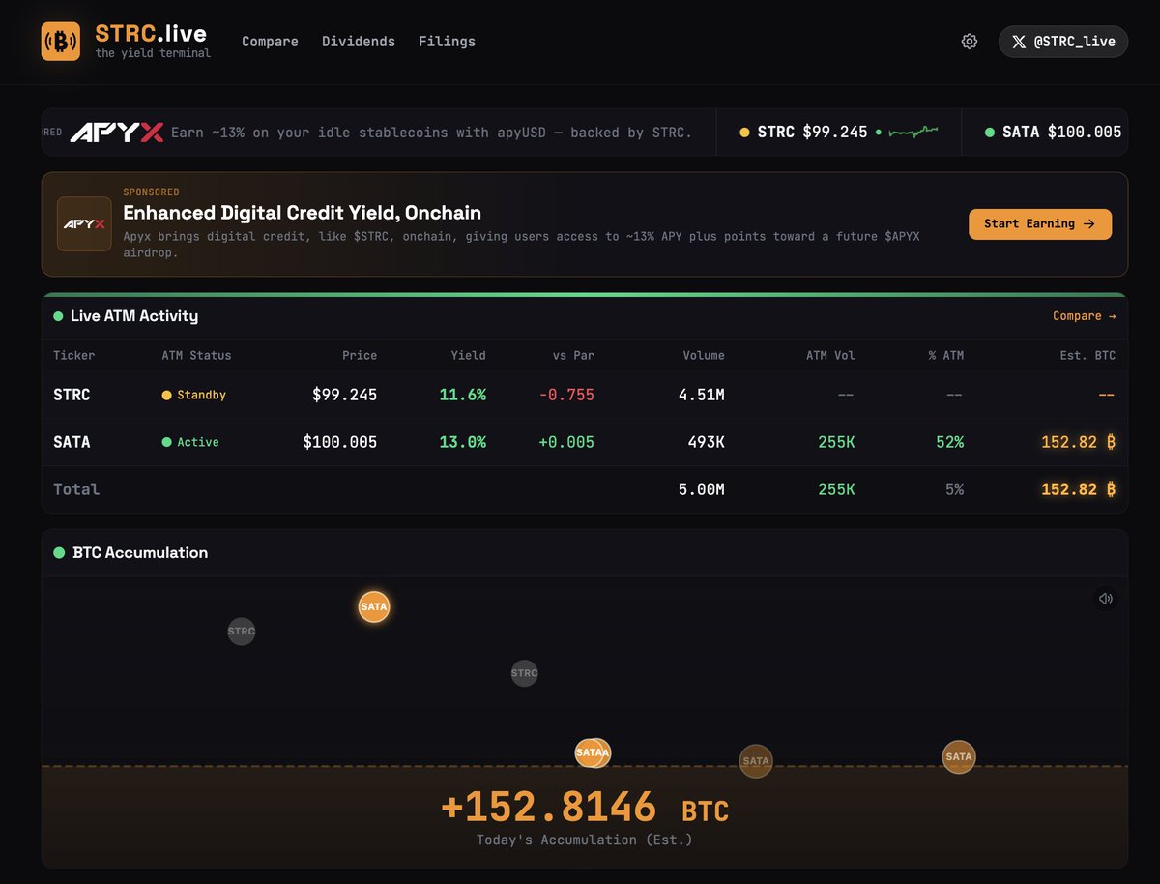Click the APYX logo in ticker banner
The width and height of the screenshot is (1160, 884).
[117, 133]
